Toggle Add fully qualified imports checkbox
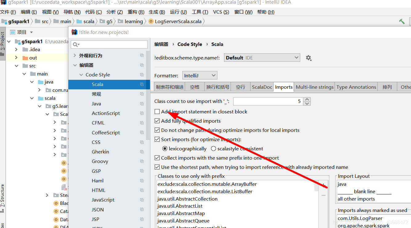This screenshot has width=411, height=228. 157,121
